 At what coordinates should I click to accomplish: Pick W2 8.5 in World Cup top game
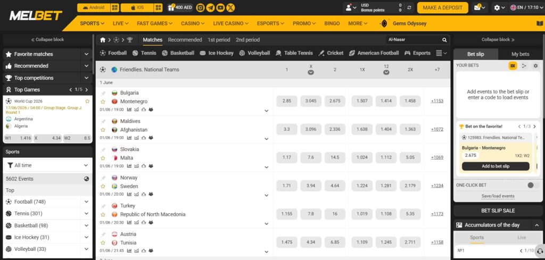coord(77,138)
